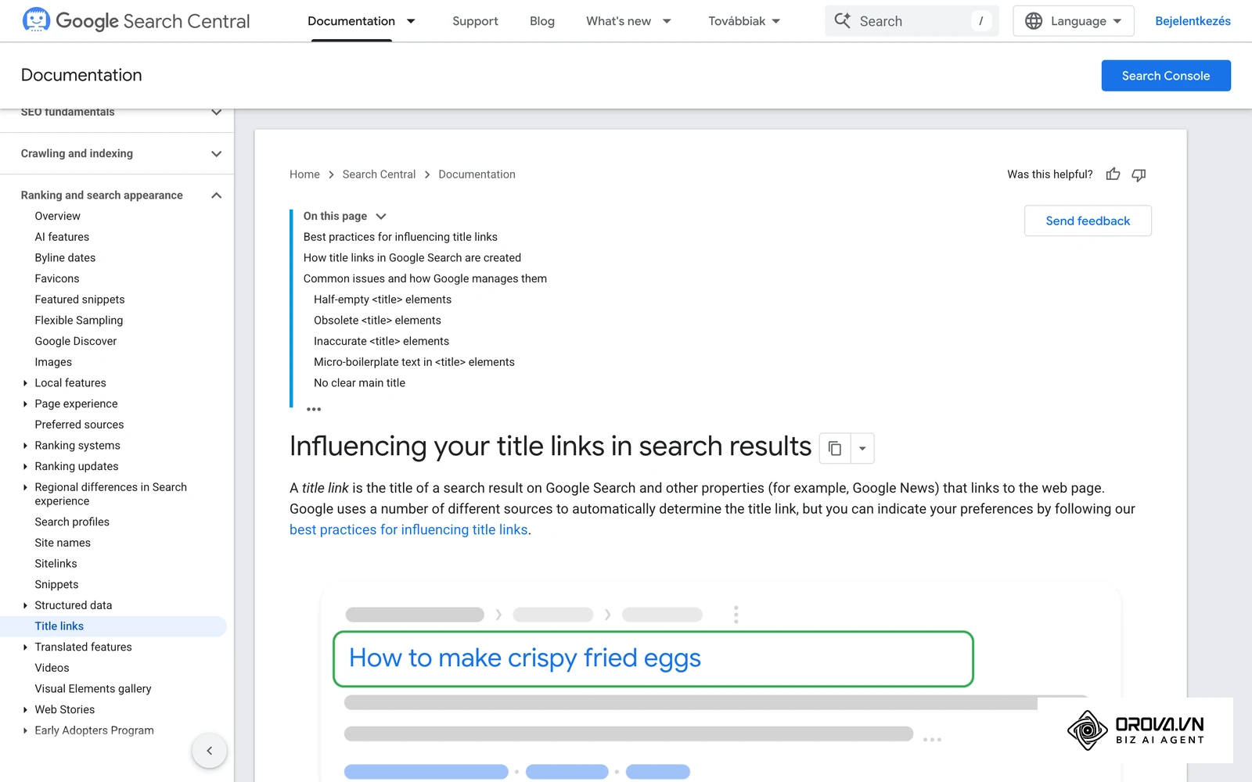This screenshot has width=1252, height=782.
Task: Click the Home breadcrumb link
Action: [x=304, y=174]
